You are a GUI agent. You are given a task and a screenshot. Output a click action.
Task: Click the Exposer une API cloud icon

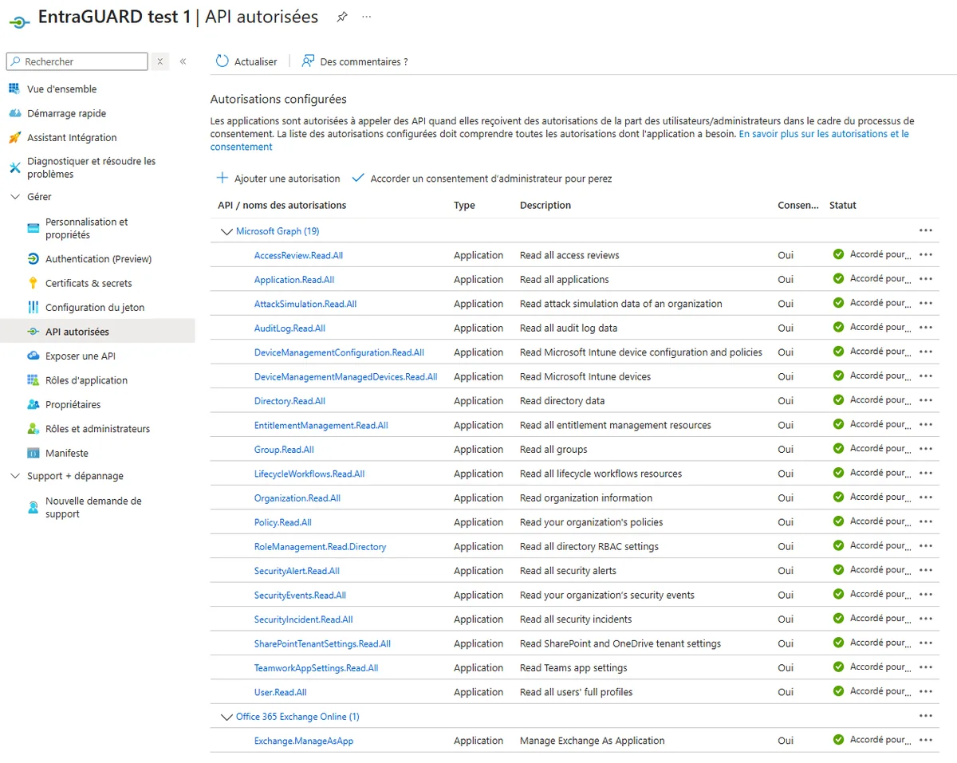pyautogui.click(x=33, y=356)
